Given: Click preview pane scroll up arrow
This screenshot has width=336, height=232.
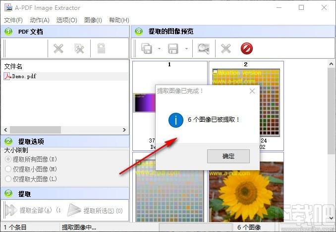Looking at the screenshot, I should pyautogui.click(x=331, y=64).
